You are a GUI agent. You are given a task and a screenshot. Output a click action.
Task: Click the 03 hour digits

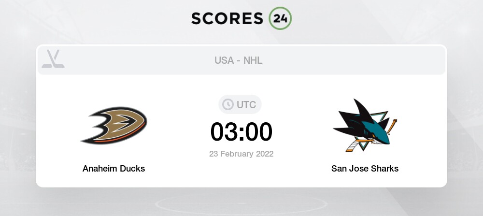pyautogui.click(x=224, y=131)
